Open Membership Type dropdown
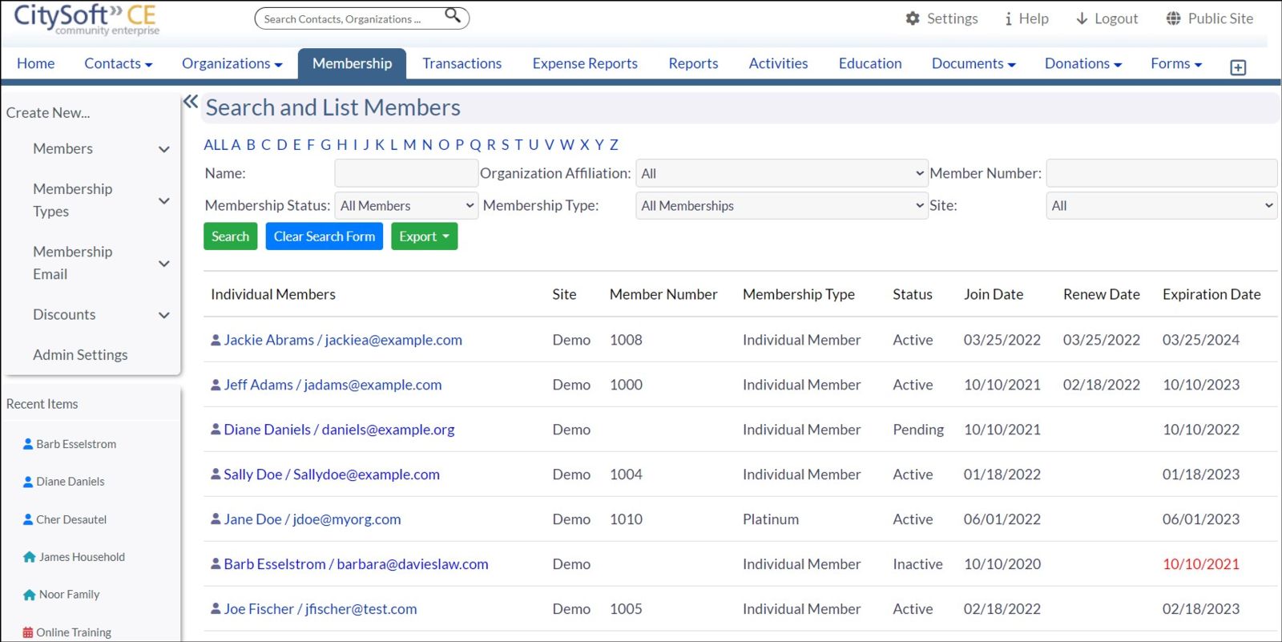The image size is (1282, 642). (x=781, y=205)
